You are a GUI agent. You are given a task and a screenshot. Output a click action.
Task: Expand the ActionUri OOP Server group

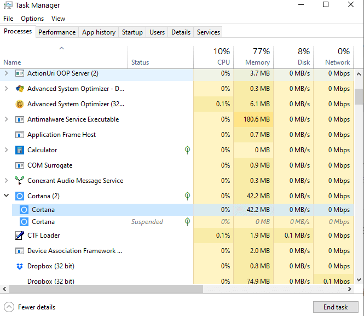coord(7,73)
